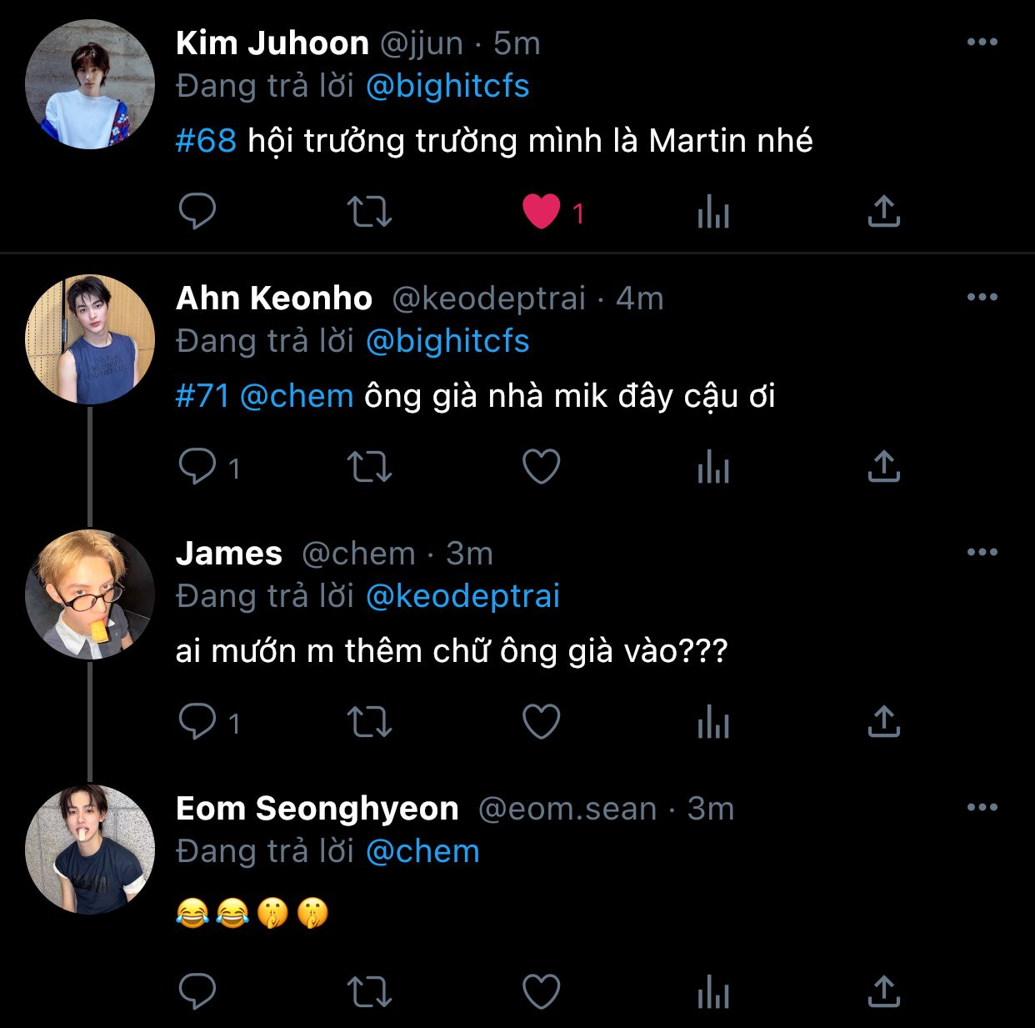Share Eom Seonghyeon's emoji reply
The height and width of the screenshot is (1028, 1035).
click(x=884, y=991)
